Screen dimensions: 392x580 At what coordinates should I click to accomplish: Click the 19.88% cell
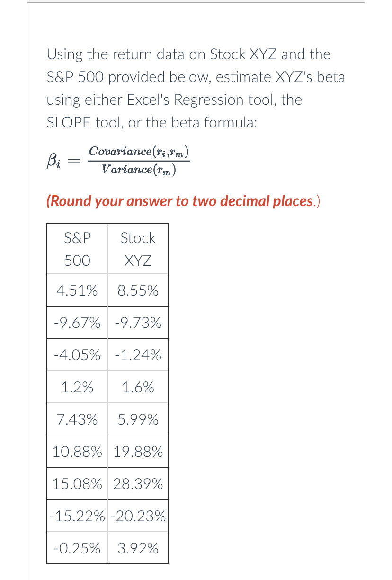click(x=138, y=452)
